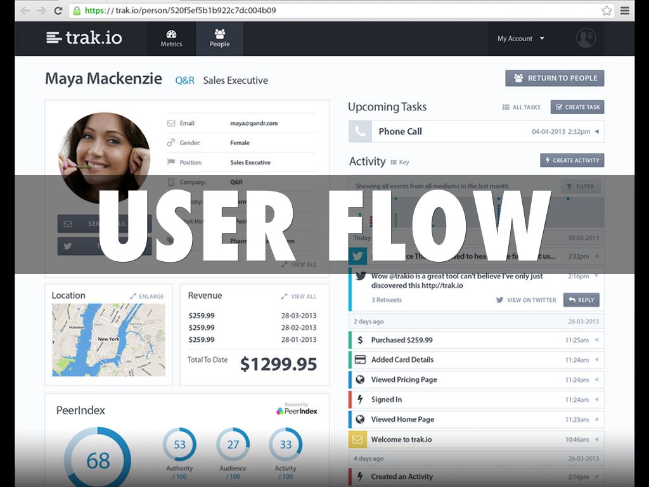Click View All in Revenue panel
Viewport: 649px width, 487px height.
click(299, 296)
